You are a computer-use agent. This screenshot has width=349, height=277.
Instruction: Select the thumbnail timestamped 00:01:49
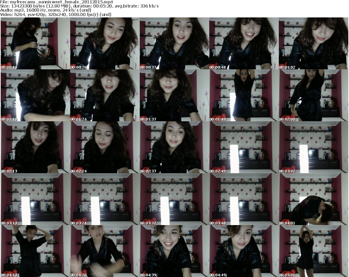(x=244, y=95)
